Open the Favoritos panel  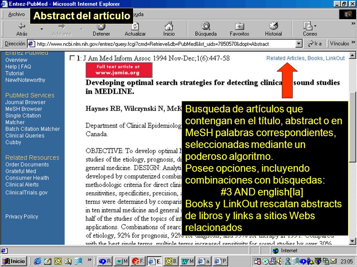tap(239, 29)
